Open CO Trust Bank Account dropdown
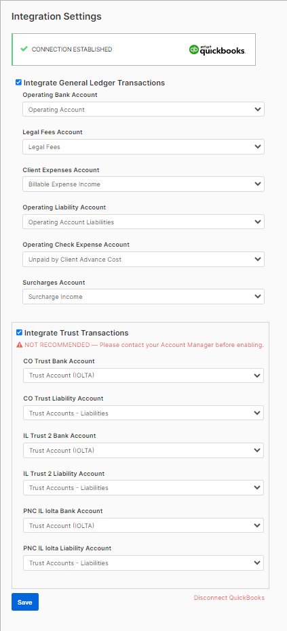The height and width of the screenshot is (631, 287). 144,375
